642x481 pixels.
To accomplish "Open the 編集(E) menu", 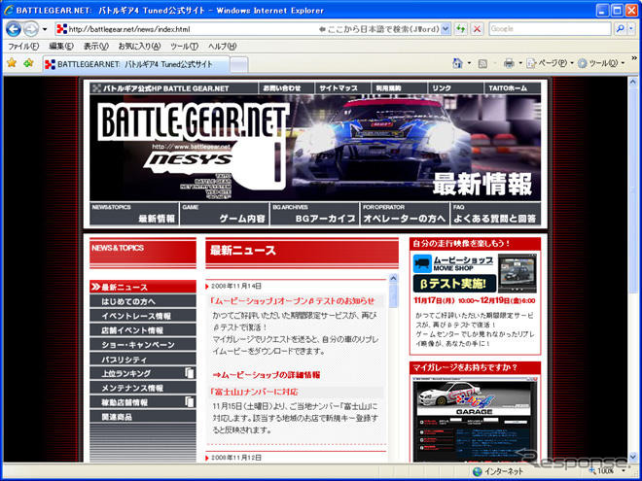I will click(x=61, y=47).
